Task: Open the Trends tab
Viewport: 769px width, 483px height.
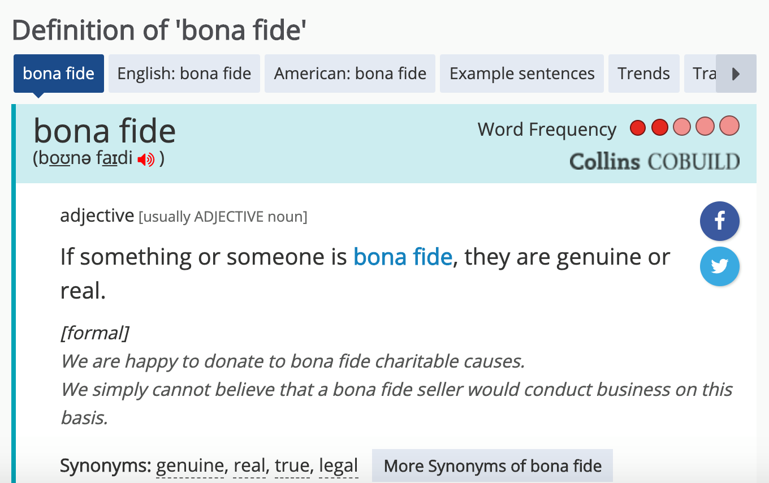Action: pyautogui.click(x=643, y=74)
